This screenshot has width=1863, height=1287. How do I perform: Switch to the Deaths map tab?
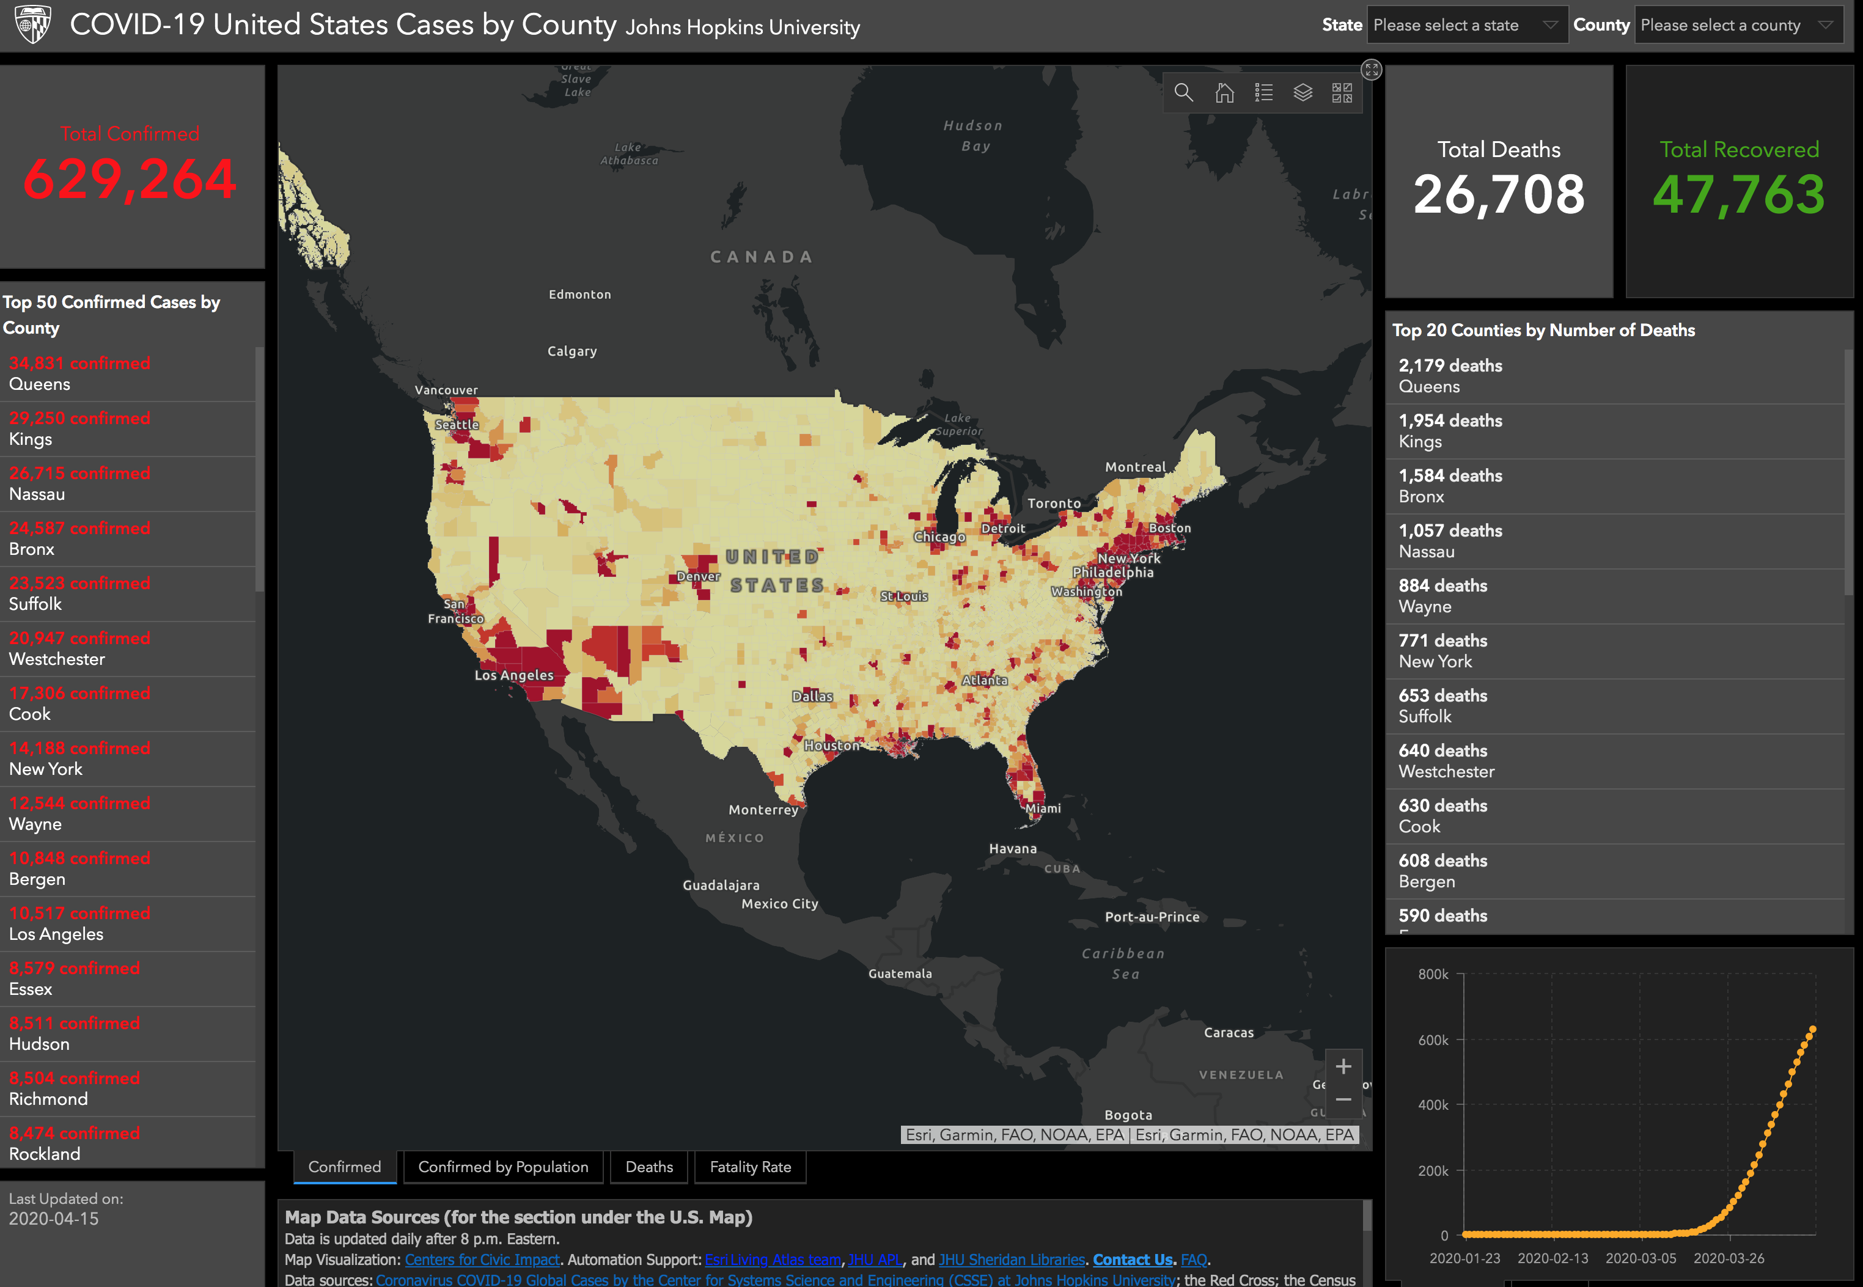coord(649,1167)
